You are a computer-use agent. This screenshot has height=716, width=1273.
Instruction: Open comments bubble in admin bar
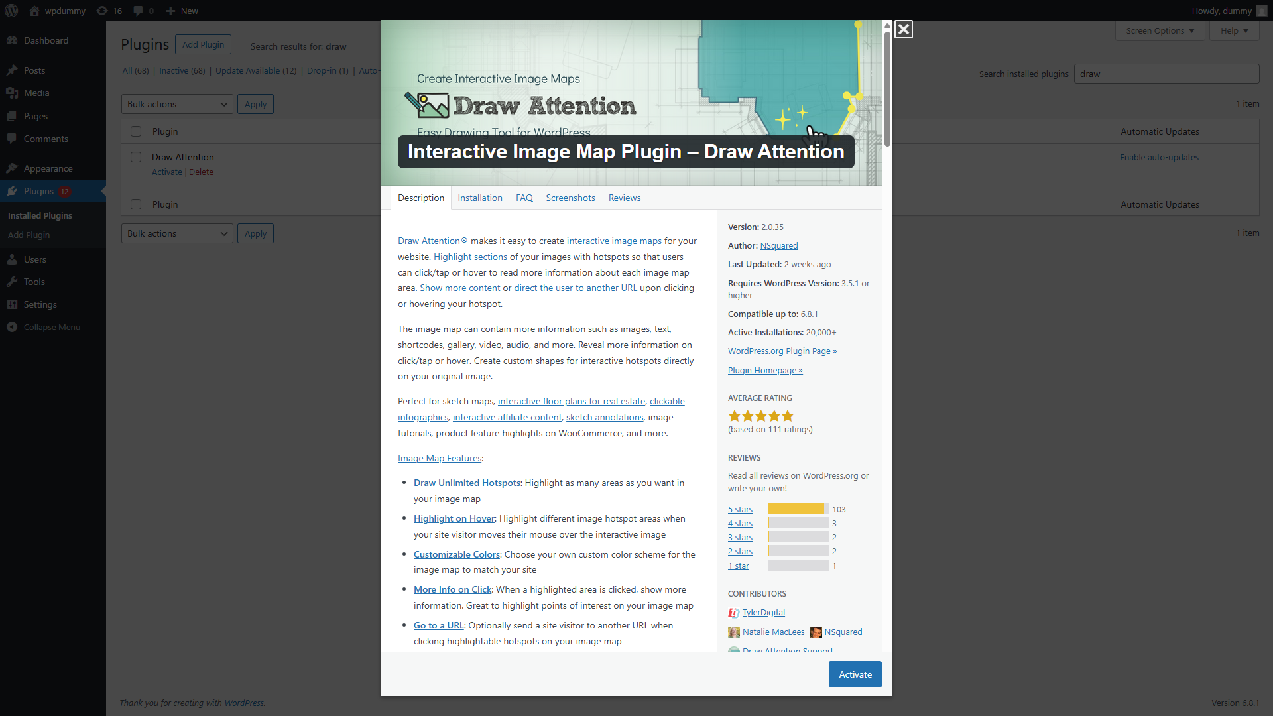(x=138, y=11)
